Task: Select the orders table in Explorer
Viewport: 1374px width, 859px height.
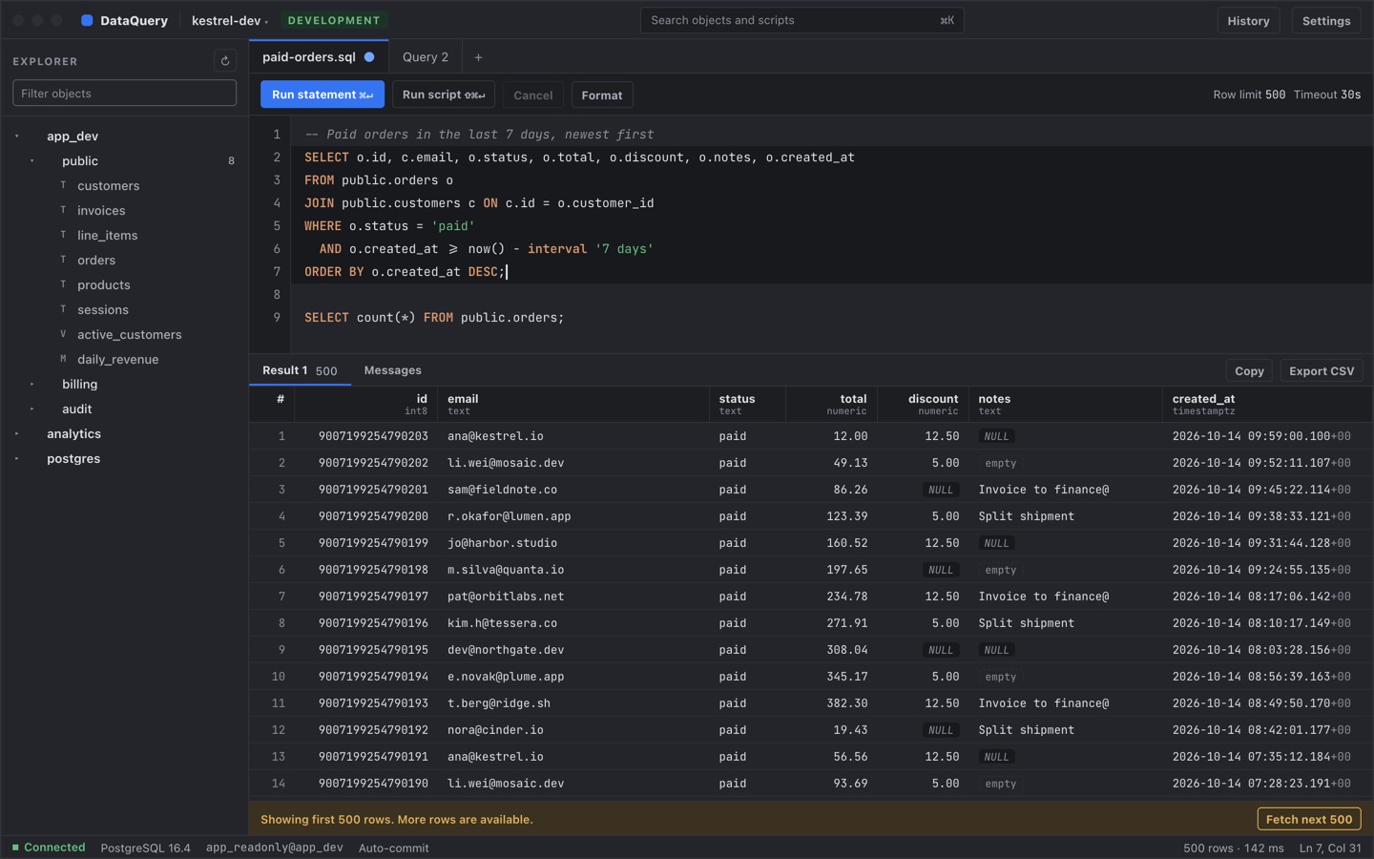Action: [x=124, y=260]
